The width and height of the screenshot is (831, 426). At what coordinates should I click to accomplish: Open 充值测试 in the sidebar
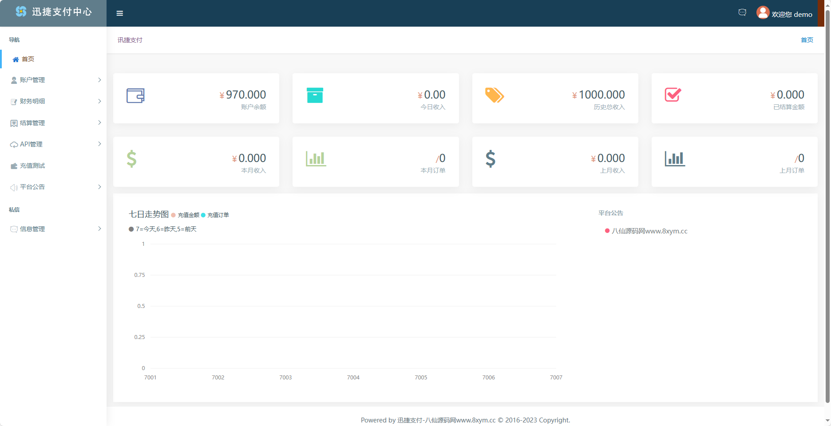click(x=53, y=166)
